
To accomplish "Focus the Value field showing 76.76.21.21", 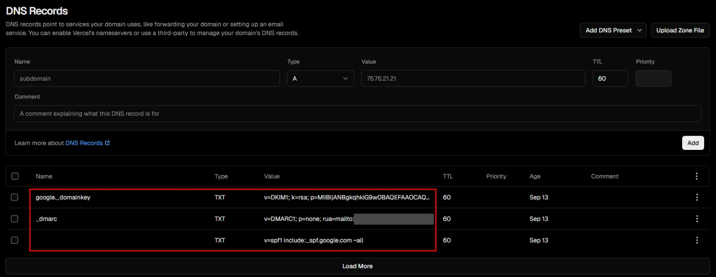I will (x=473, y=78).
